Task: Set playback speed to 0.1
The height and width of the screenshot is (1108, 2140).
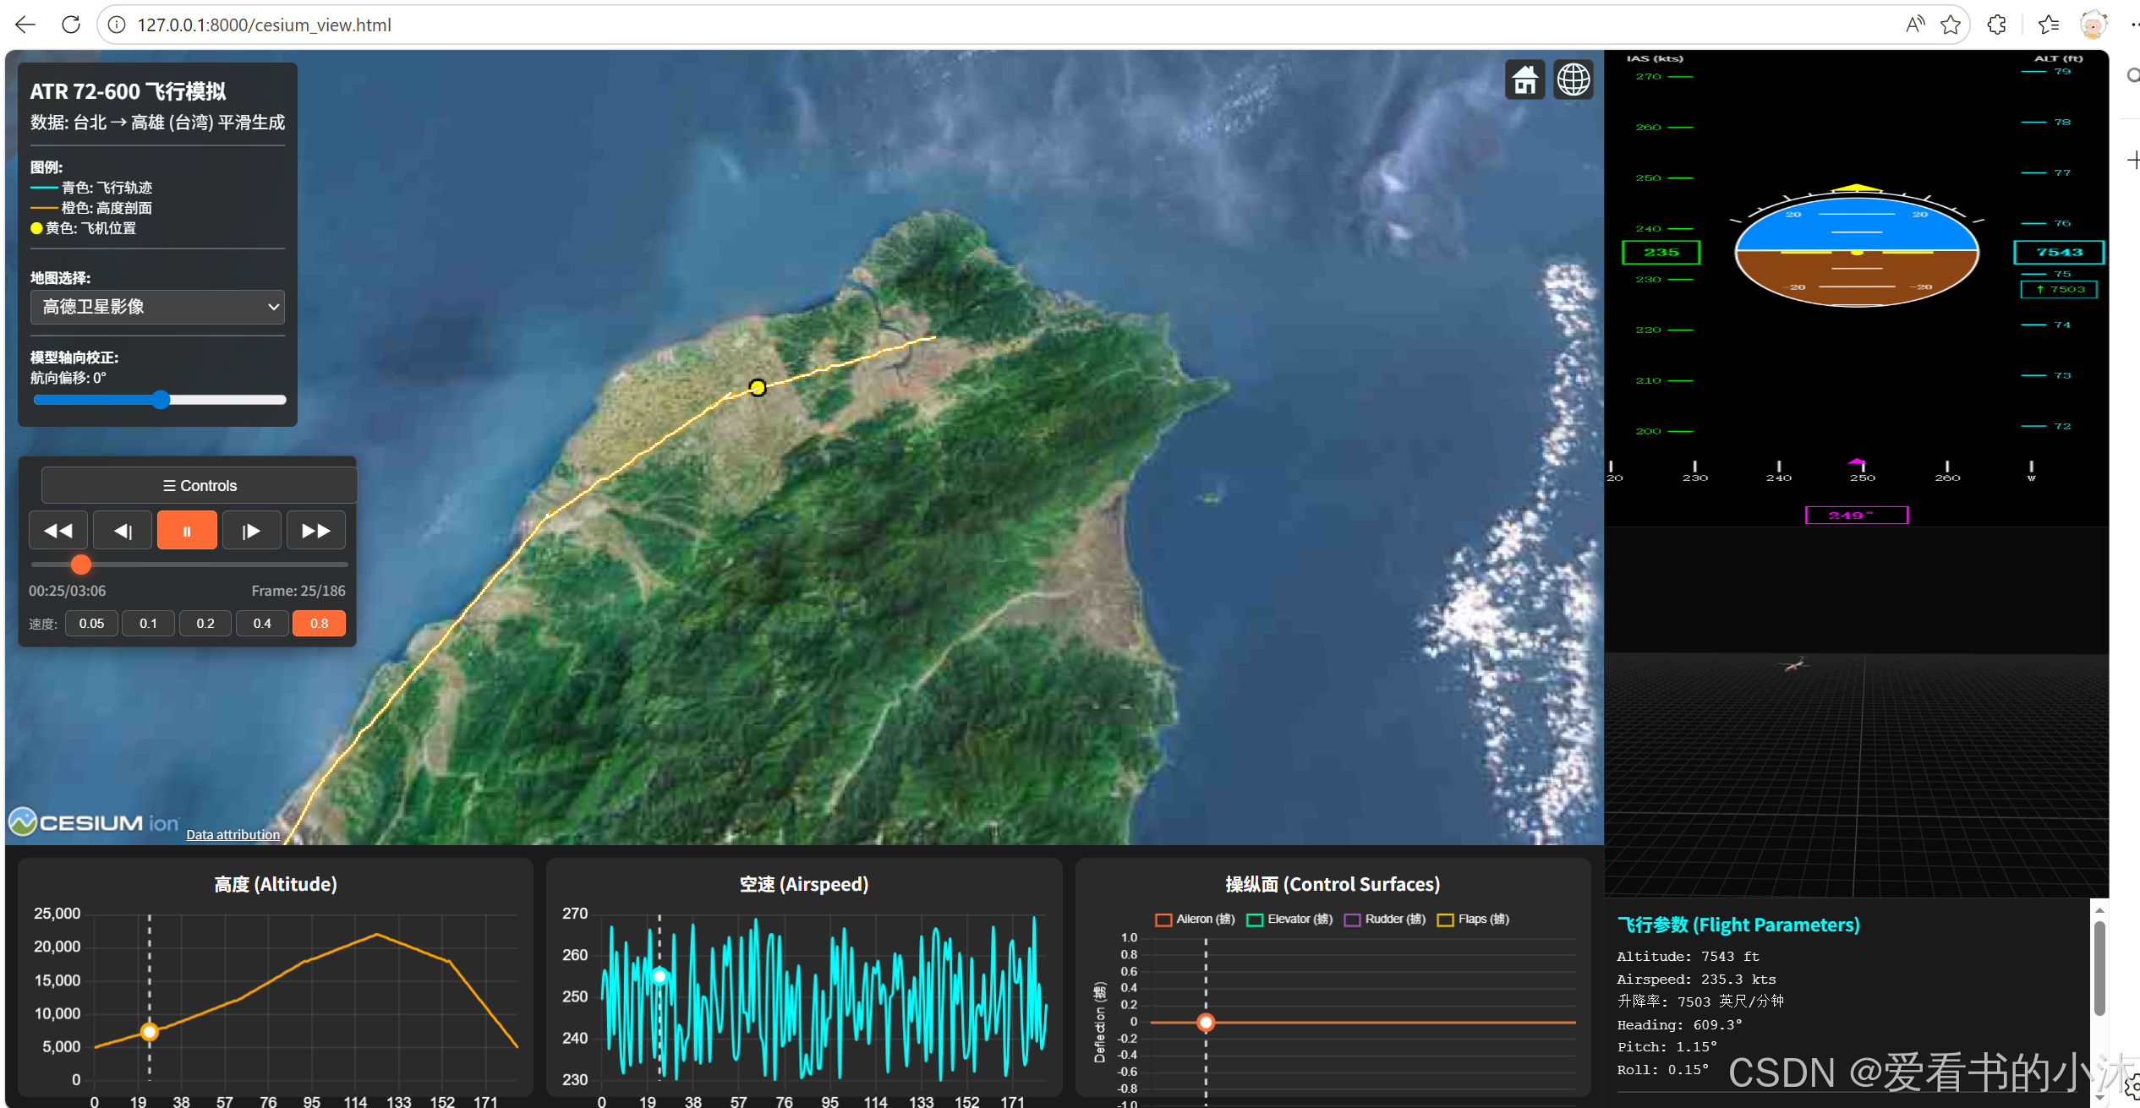Action: pyautogui.click(x=148, y=624)
